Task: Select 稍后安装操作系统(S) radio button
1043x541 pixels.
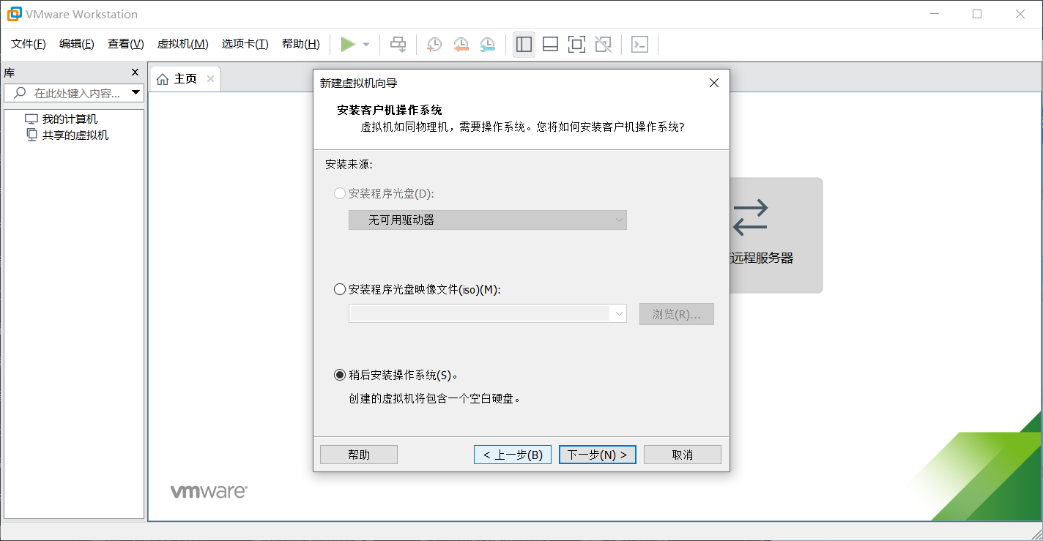Action: [340, 375]
